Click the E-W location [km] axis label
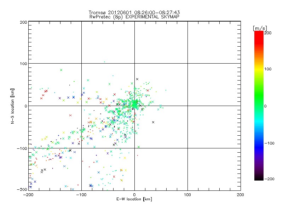 [x=134, y=199]
